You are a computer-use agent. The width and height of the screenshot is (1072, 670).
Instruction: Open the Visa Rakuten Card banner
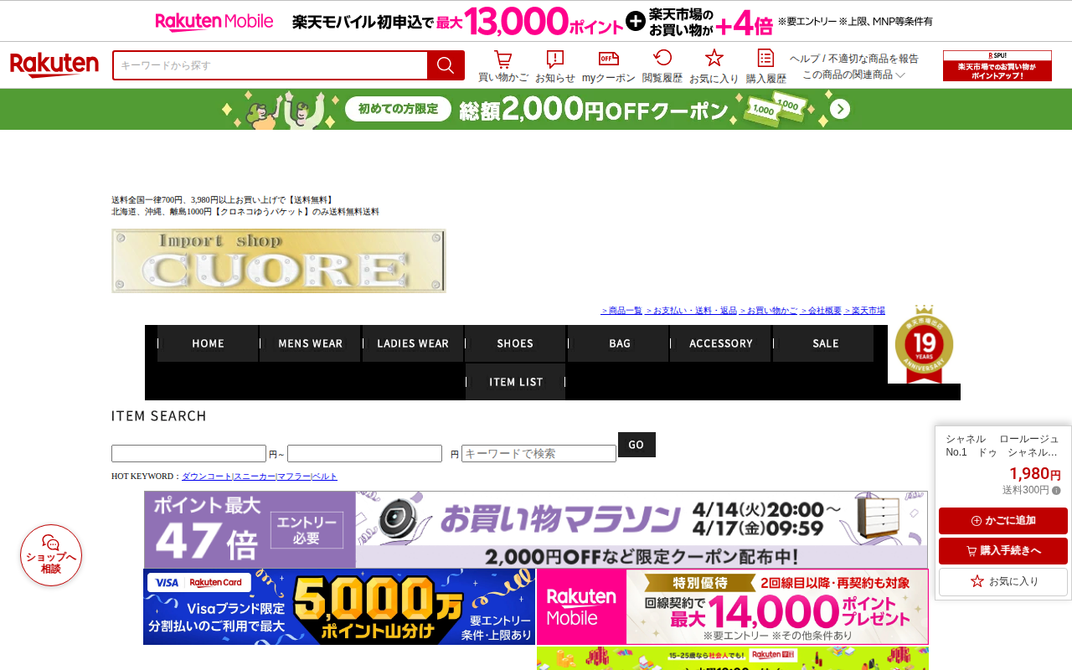[339, 607]
